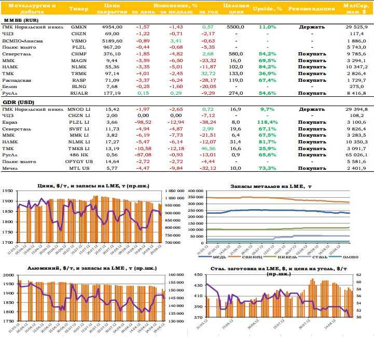This screenshot has width=374, height=338.
Task: Click the RUALR ticker cell
Action: click(x=78, y=94)
